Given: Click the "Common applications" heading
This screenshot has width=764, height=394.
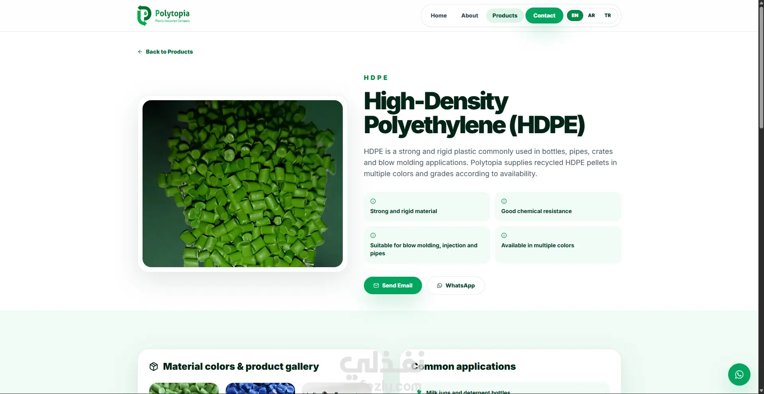Looking at the screenshot, I should (464, 367).
